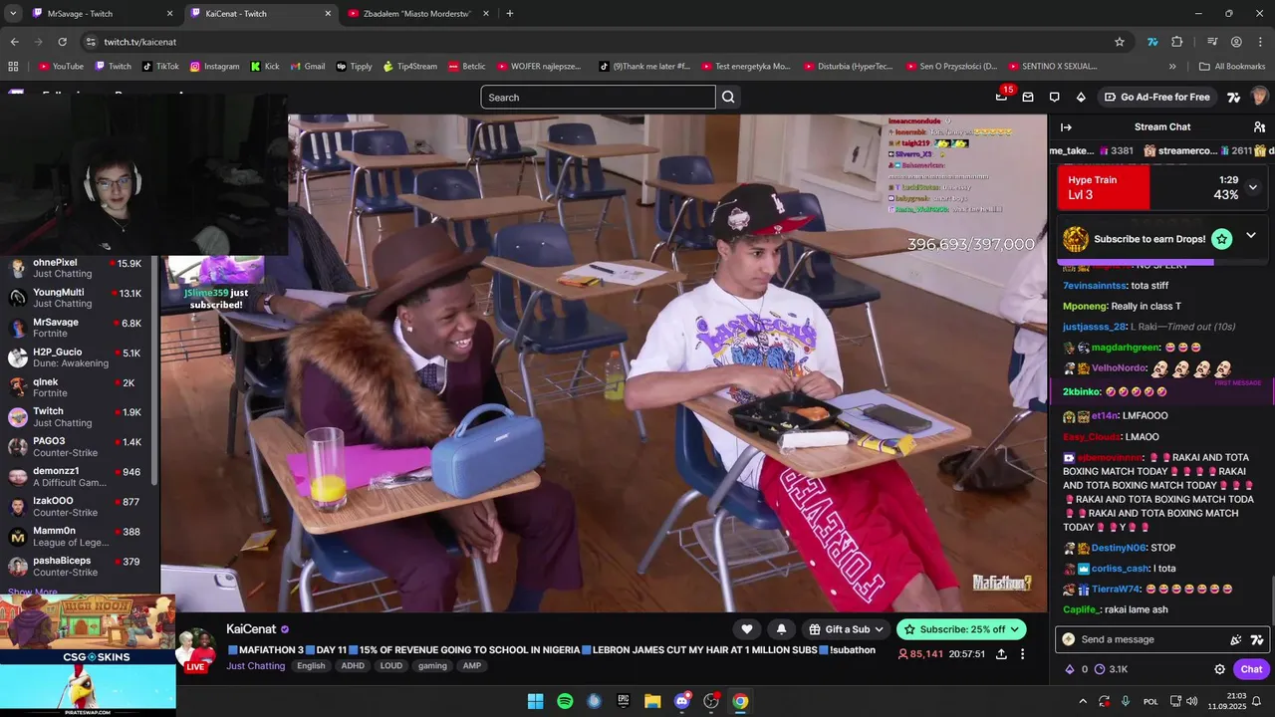Open File Explorer from the taskbar

[x=652, y=701]
